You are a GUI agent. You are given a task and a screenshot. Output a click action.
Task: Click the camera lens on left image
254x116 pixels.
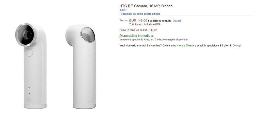click(26, 35)
